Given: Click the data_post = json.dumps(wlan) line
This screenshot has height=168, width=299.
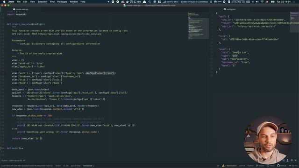Looking at the screenshot, I should [30, 89].
